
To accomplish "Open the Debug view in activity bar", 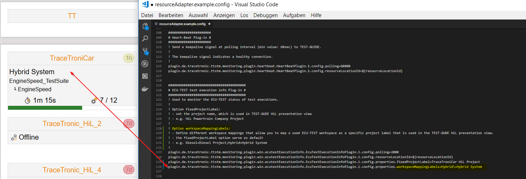I will (145, 63).
